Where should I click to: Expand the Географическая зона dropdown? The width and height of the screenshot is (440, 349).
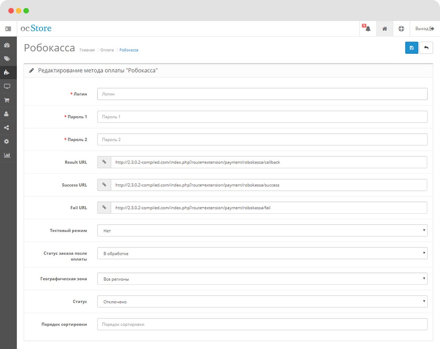tap(262, 279)
